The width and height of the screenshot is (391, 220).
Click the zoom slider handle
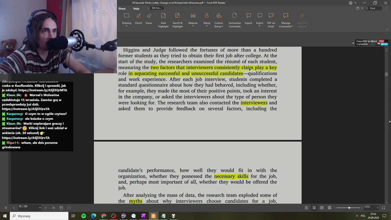coord(349,208)
